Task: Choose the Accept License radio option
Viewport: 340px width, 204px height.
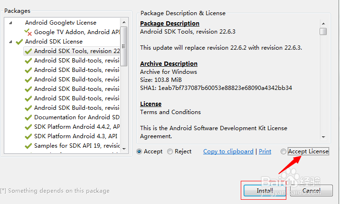Action: tap(283, 152)
